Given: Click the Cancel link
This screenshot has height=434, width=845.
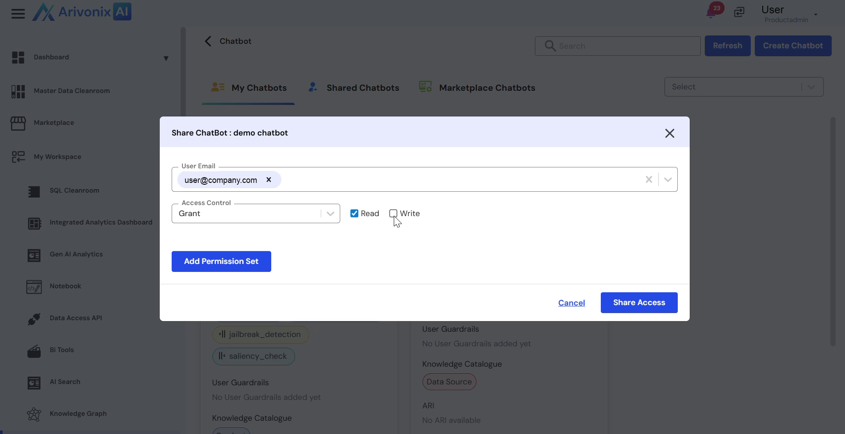Looking at the screenshot, I should point(571,303).
